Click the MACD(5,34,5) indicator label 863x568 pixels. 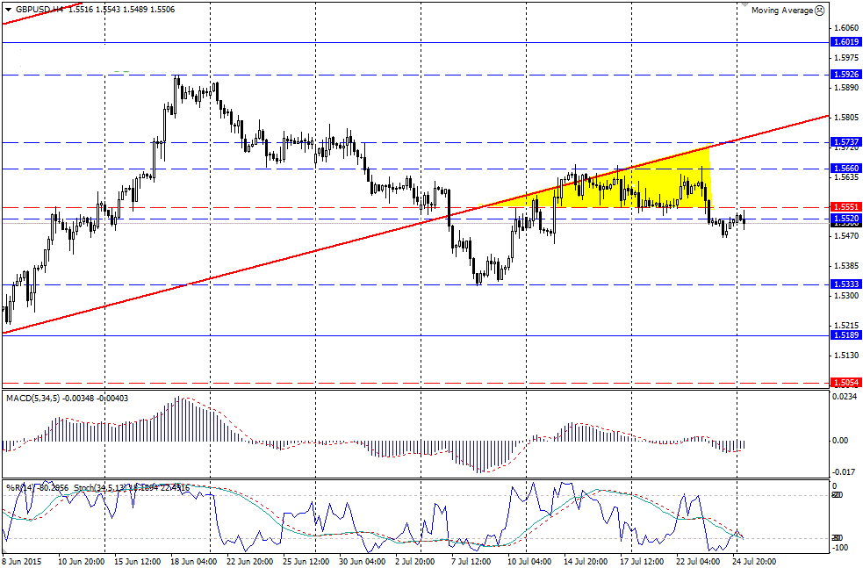point(33,398)
